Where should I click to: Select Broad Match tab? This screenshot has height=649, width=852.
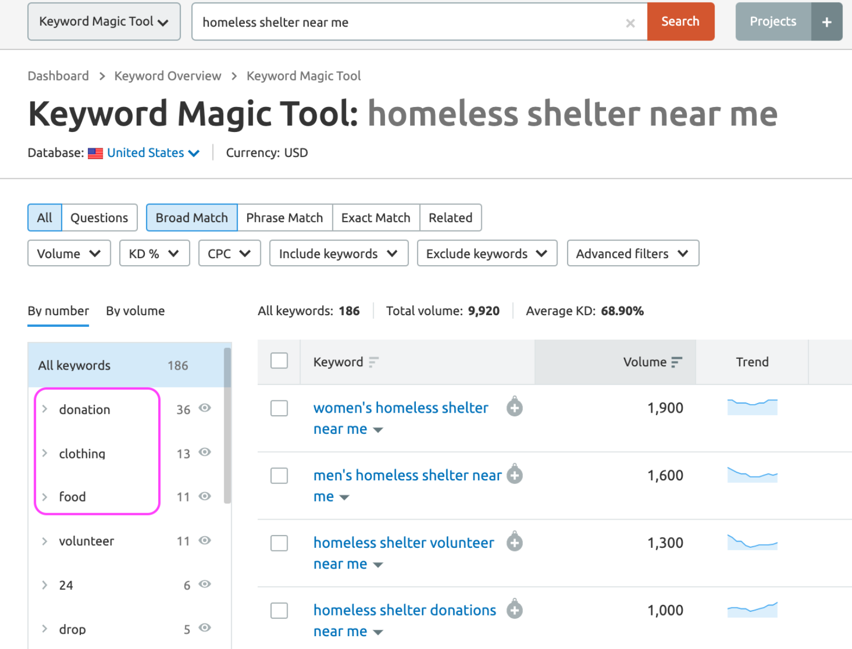(192, 218)
